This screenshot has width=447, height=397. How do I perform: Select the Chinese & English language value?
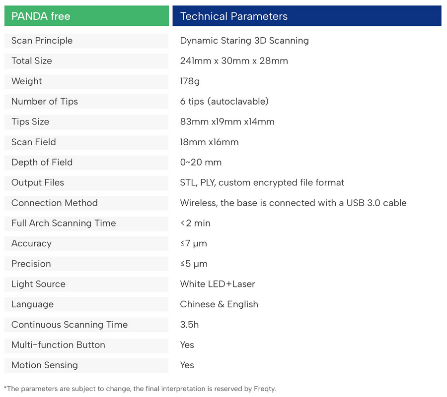click(x=219, y=304)
